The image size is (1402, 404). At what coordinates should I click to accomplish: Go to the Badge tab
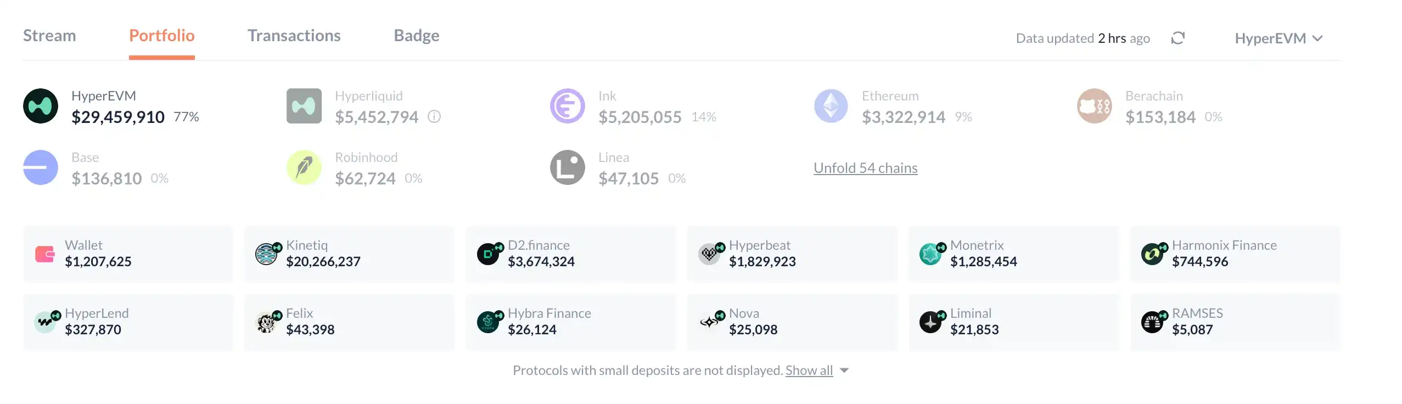point(417,36)
